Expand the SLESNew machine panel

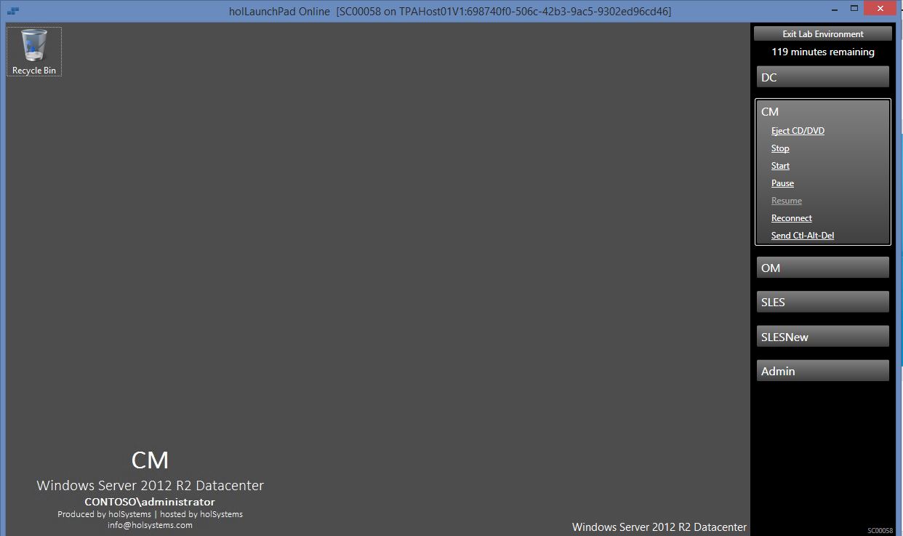pos(823,337)
